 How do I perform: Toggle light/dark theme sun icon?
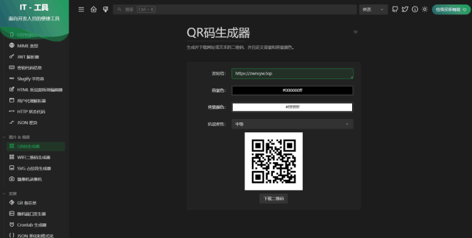coord(425,9)
